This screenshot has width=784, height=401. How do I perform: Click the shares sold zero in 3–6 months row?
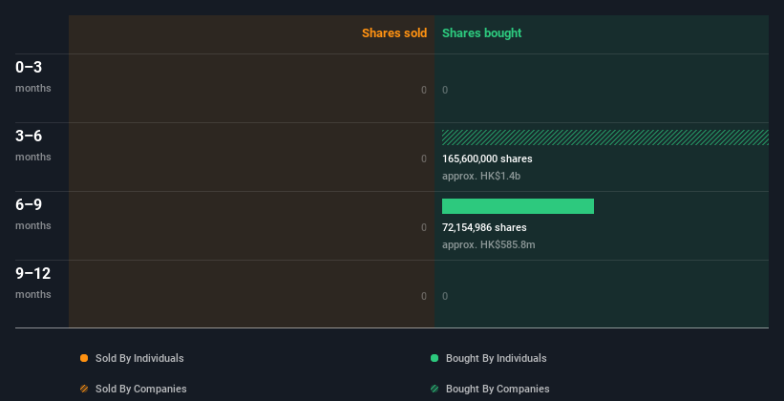pos(424,158)
